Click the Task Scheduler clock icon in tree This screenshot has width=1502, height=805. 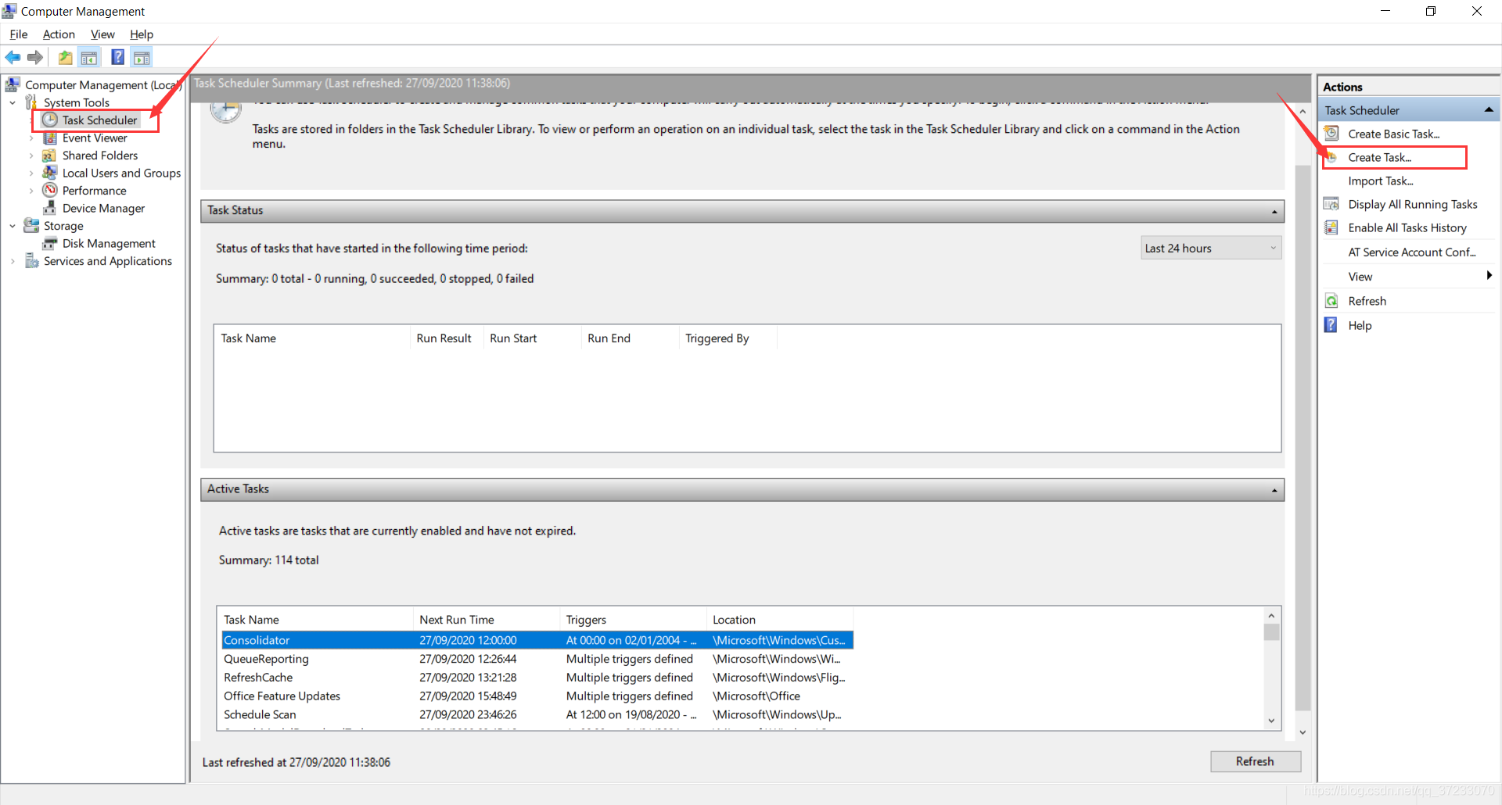tap(50, 120)
